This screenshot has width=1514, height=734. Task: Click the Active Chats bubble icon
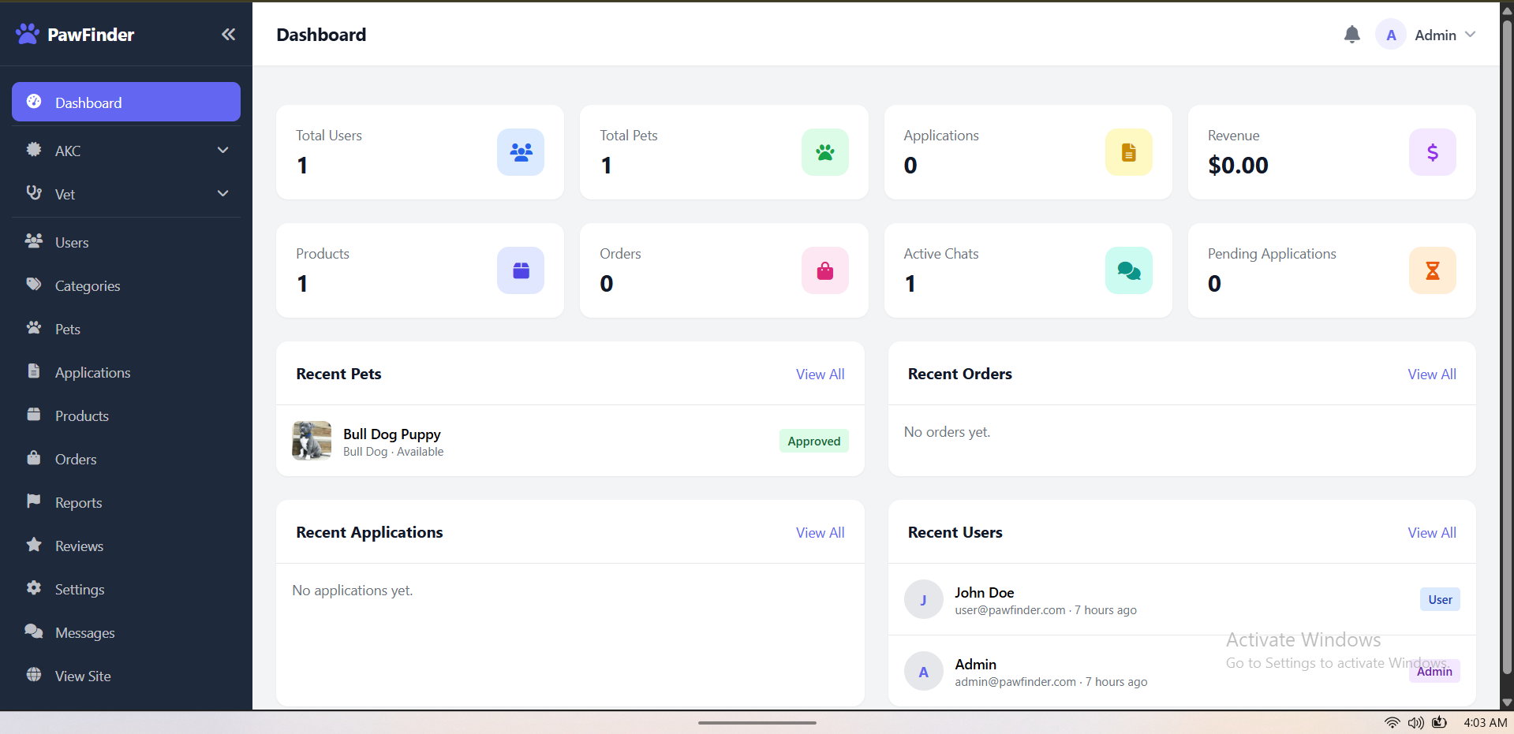[x=1128, y=270]
